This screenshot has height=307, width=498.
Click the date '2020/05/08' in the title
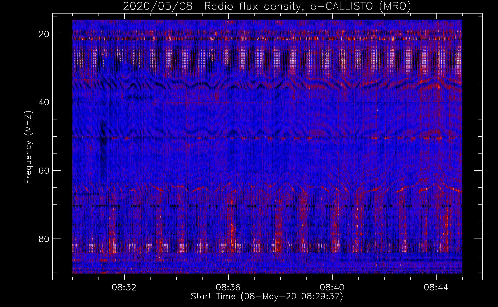158,6
